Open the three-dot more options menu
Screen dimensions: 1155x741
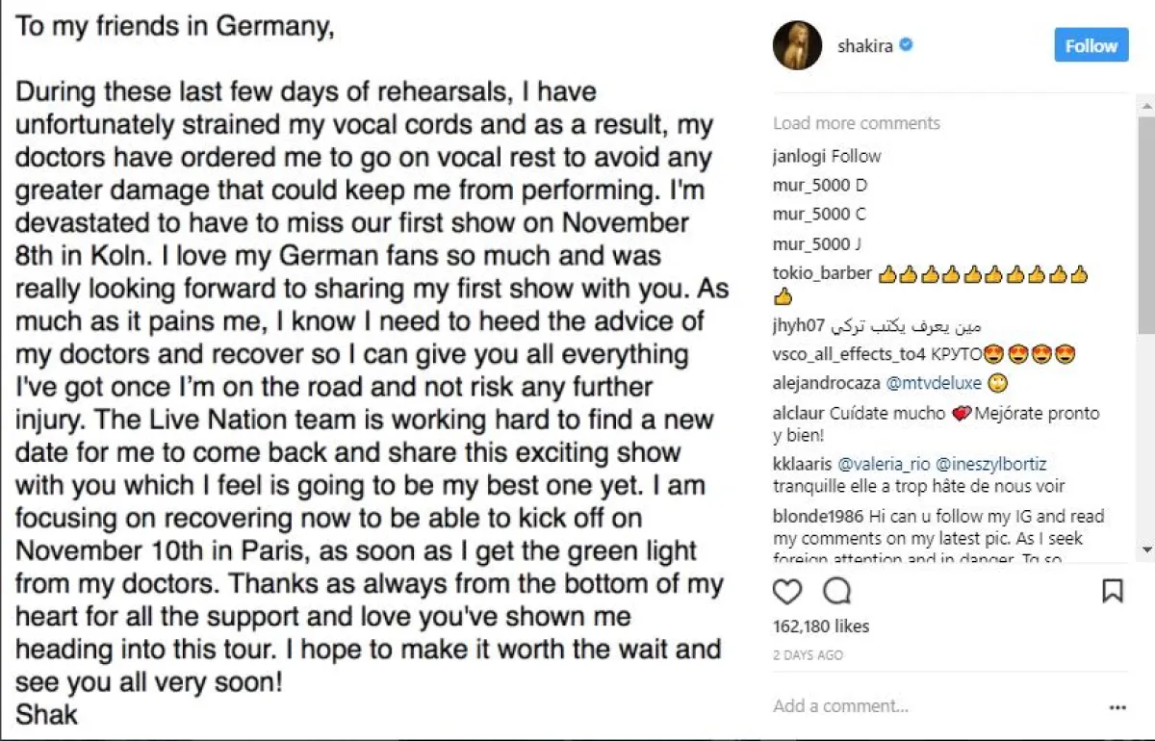[1116, 706]
